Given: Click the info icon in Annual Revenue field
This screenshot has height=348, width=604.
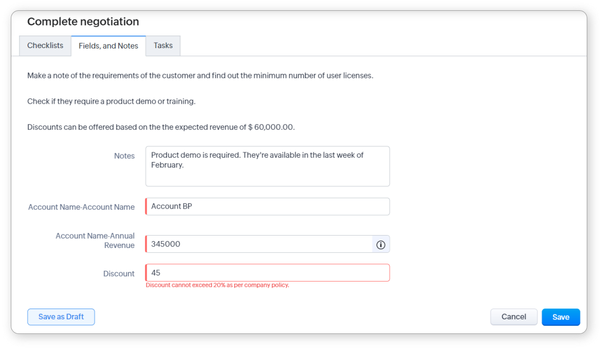Looking at the screenshot, I should point(381,245).
